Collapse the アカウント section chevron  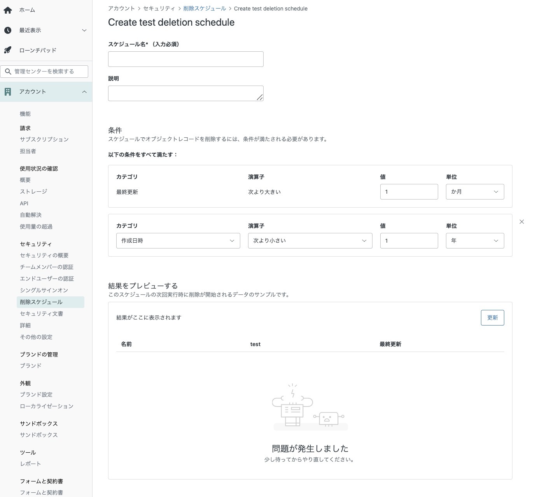84,92
